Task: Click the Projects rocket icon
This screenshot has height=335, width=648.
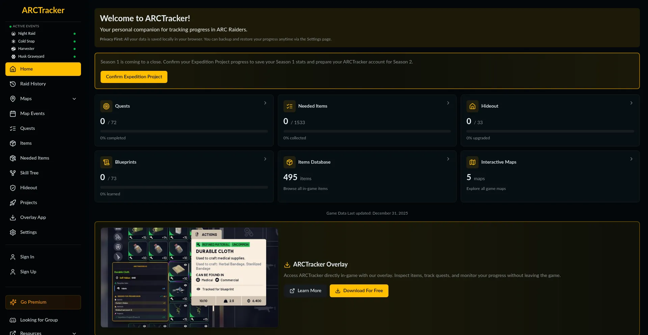Action: 13,203
